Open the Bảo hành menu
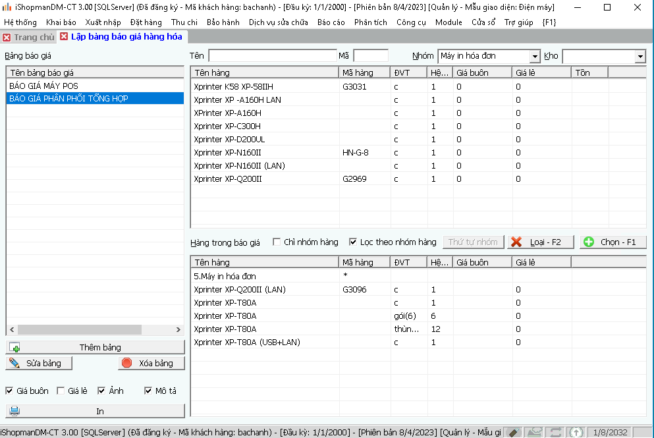Viewport: 654px width, 438px height. pos(223,22)
